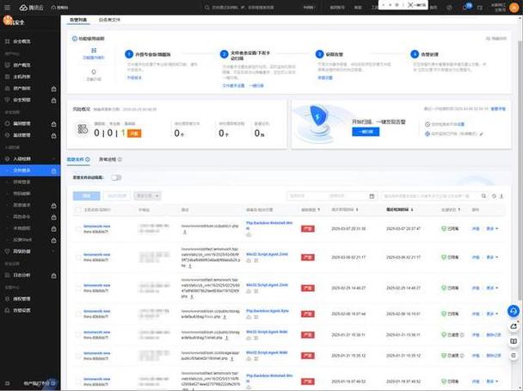The width and height of the screenshot is (523, 391).
Task: Expand the More Actions dropdown above table
Action: tap(146, 196)
